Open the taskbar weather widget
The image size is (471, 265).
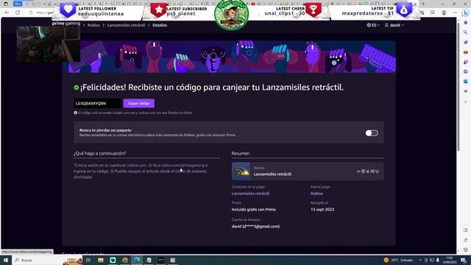tap(398, 260)
